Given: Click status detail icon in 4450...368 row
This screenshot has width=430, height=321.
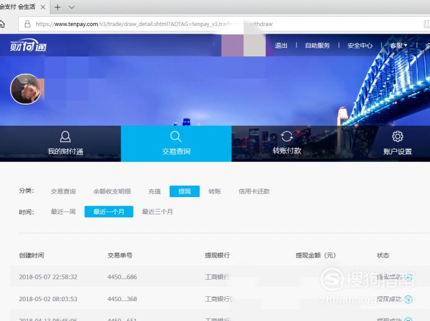Looking at the screenshot, I should pyautogui.click(x=408, y=299).
